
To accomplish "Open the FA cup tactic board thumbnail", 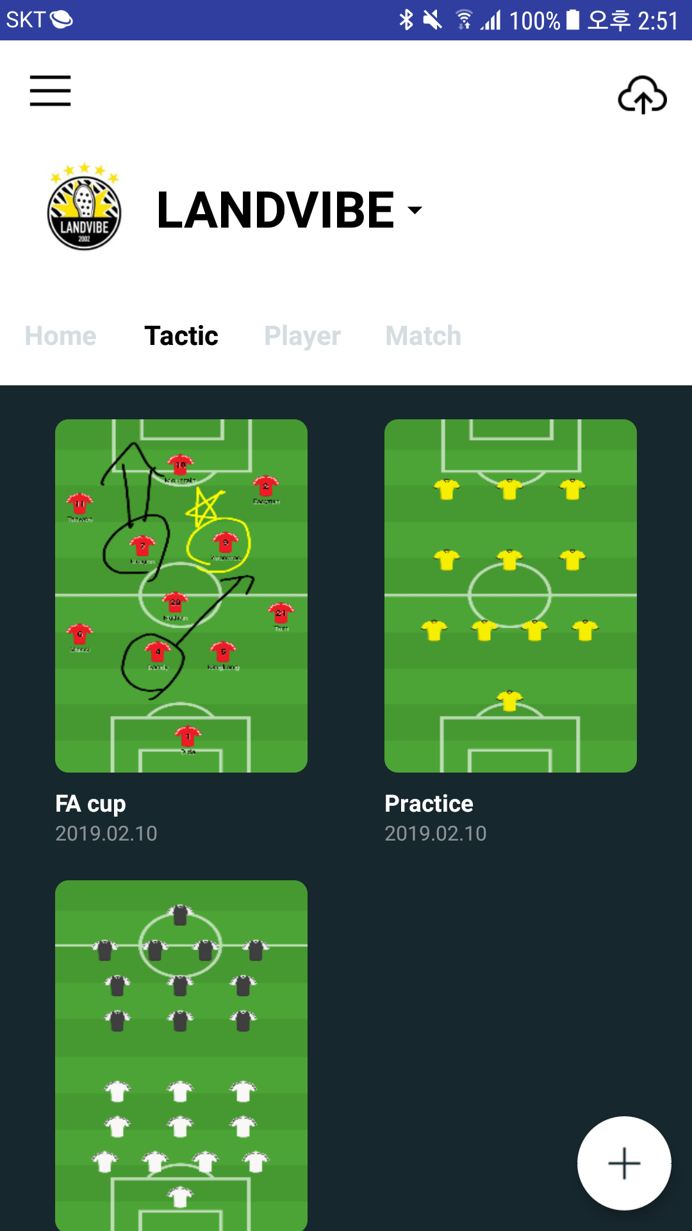I will (x=181, y=596).
